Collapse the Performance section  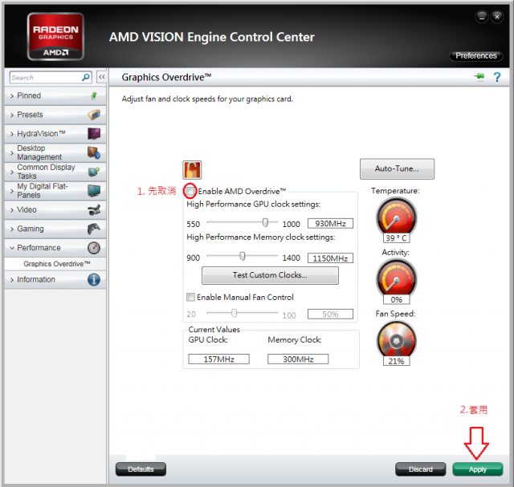point(55,248)
